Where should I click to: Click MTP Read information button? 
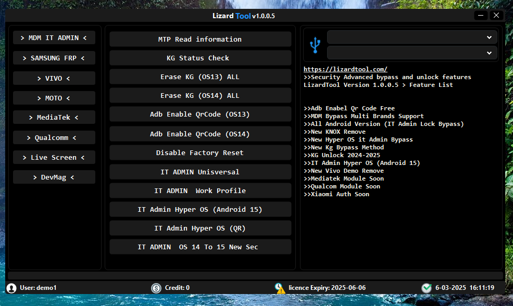point(200,40)
